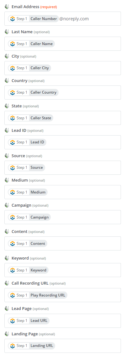Click the Step 1 app icon in Caller State pill
Screen dimensions: 125x356
tap(13, 118)
